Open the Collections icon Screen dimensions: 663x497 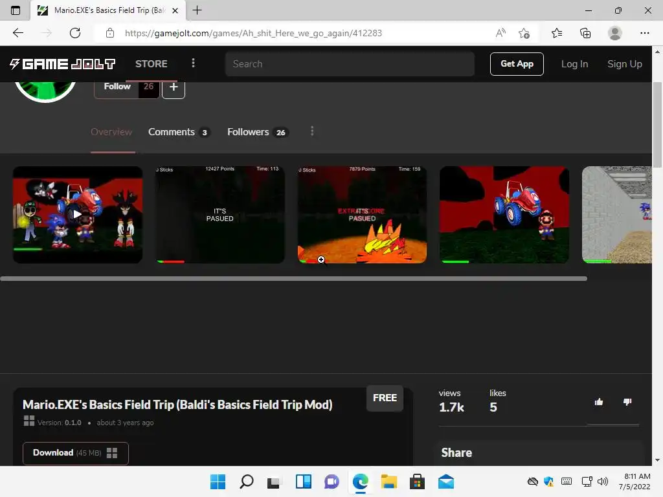point(585,33)
